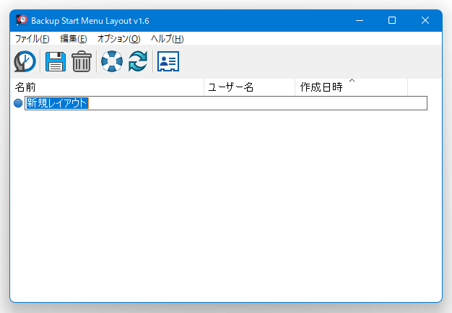Screen dimensions: 452x313
Task: Click the refresh arrows icon
Action: (x=138, y=61)
